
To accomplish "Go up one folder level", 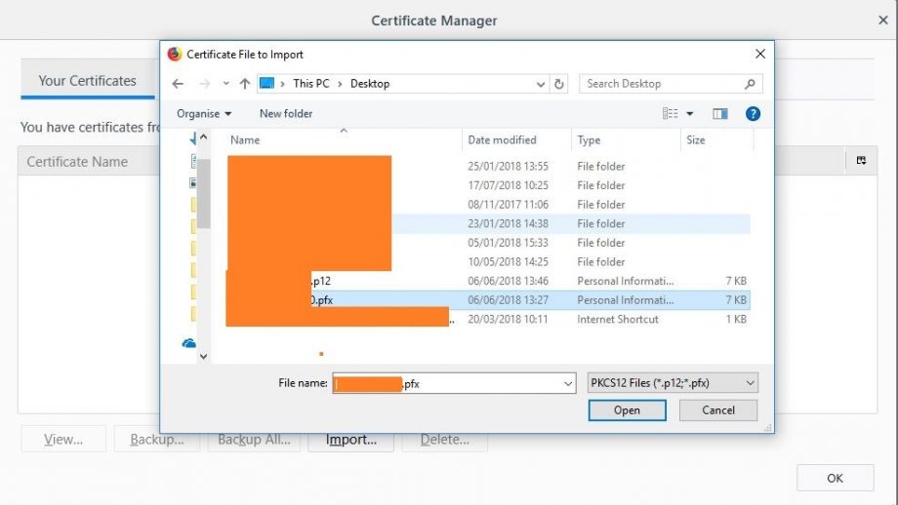I will coord(245,84).
